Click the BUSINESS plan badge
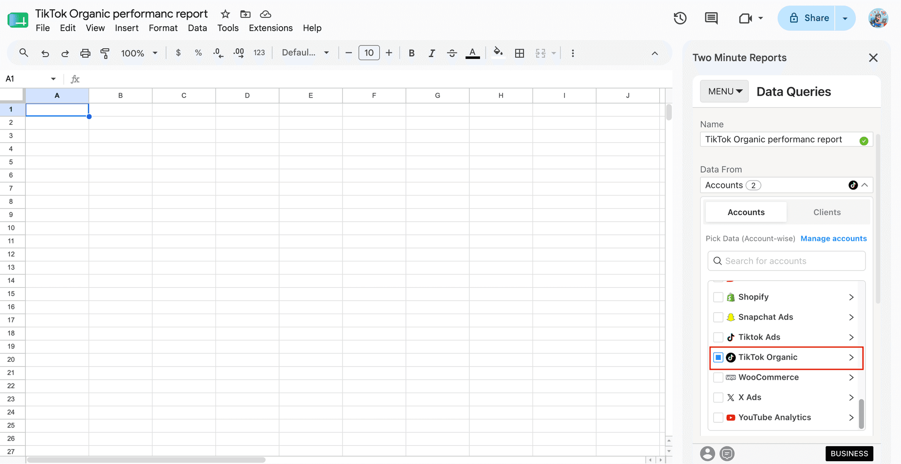The image size is (901, 464). click(849, 454)
